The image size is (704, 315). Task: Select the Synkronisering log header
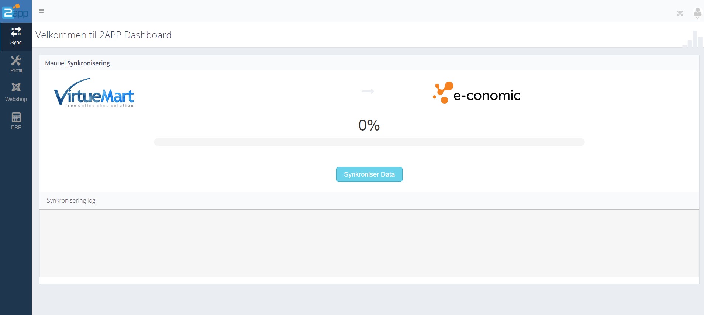pos(71,200)
